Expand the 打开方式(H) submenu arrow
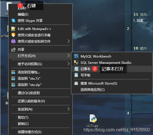 pos(69,56)
